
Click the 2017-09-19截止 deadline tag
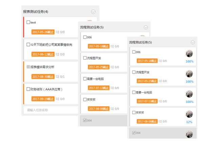click(x=43, y=99)
